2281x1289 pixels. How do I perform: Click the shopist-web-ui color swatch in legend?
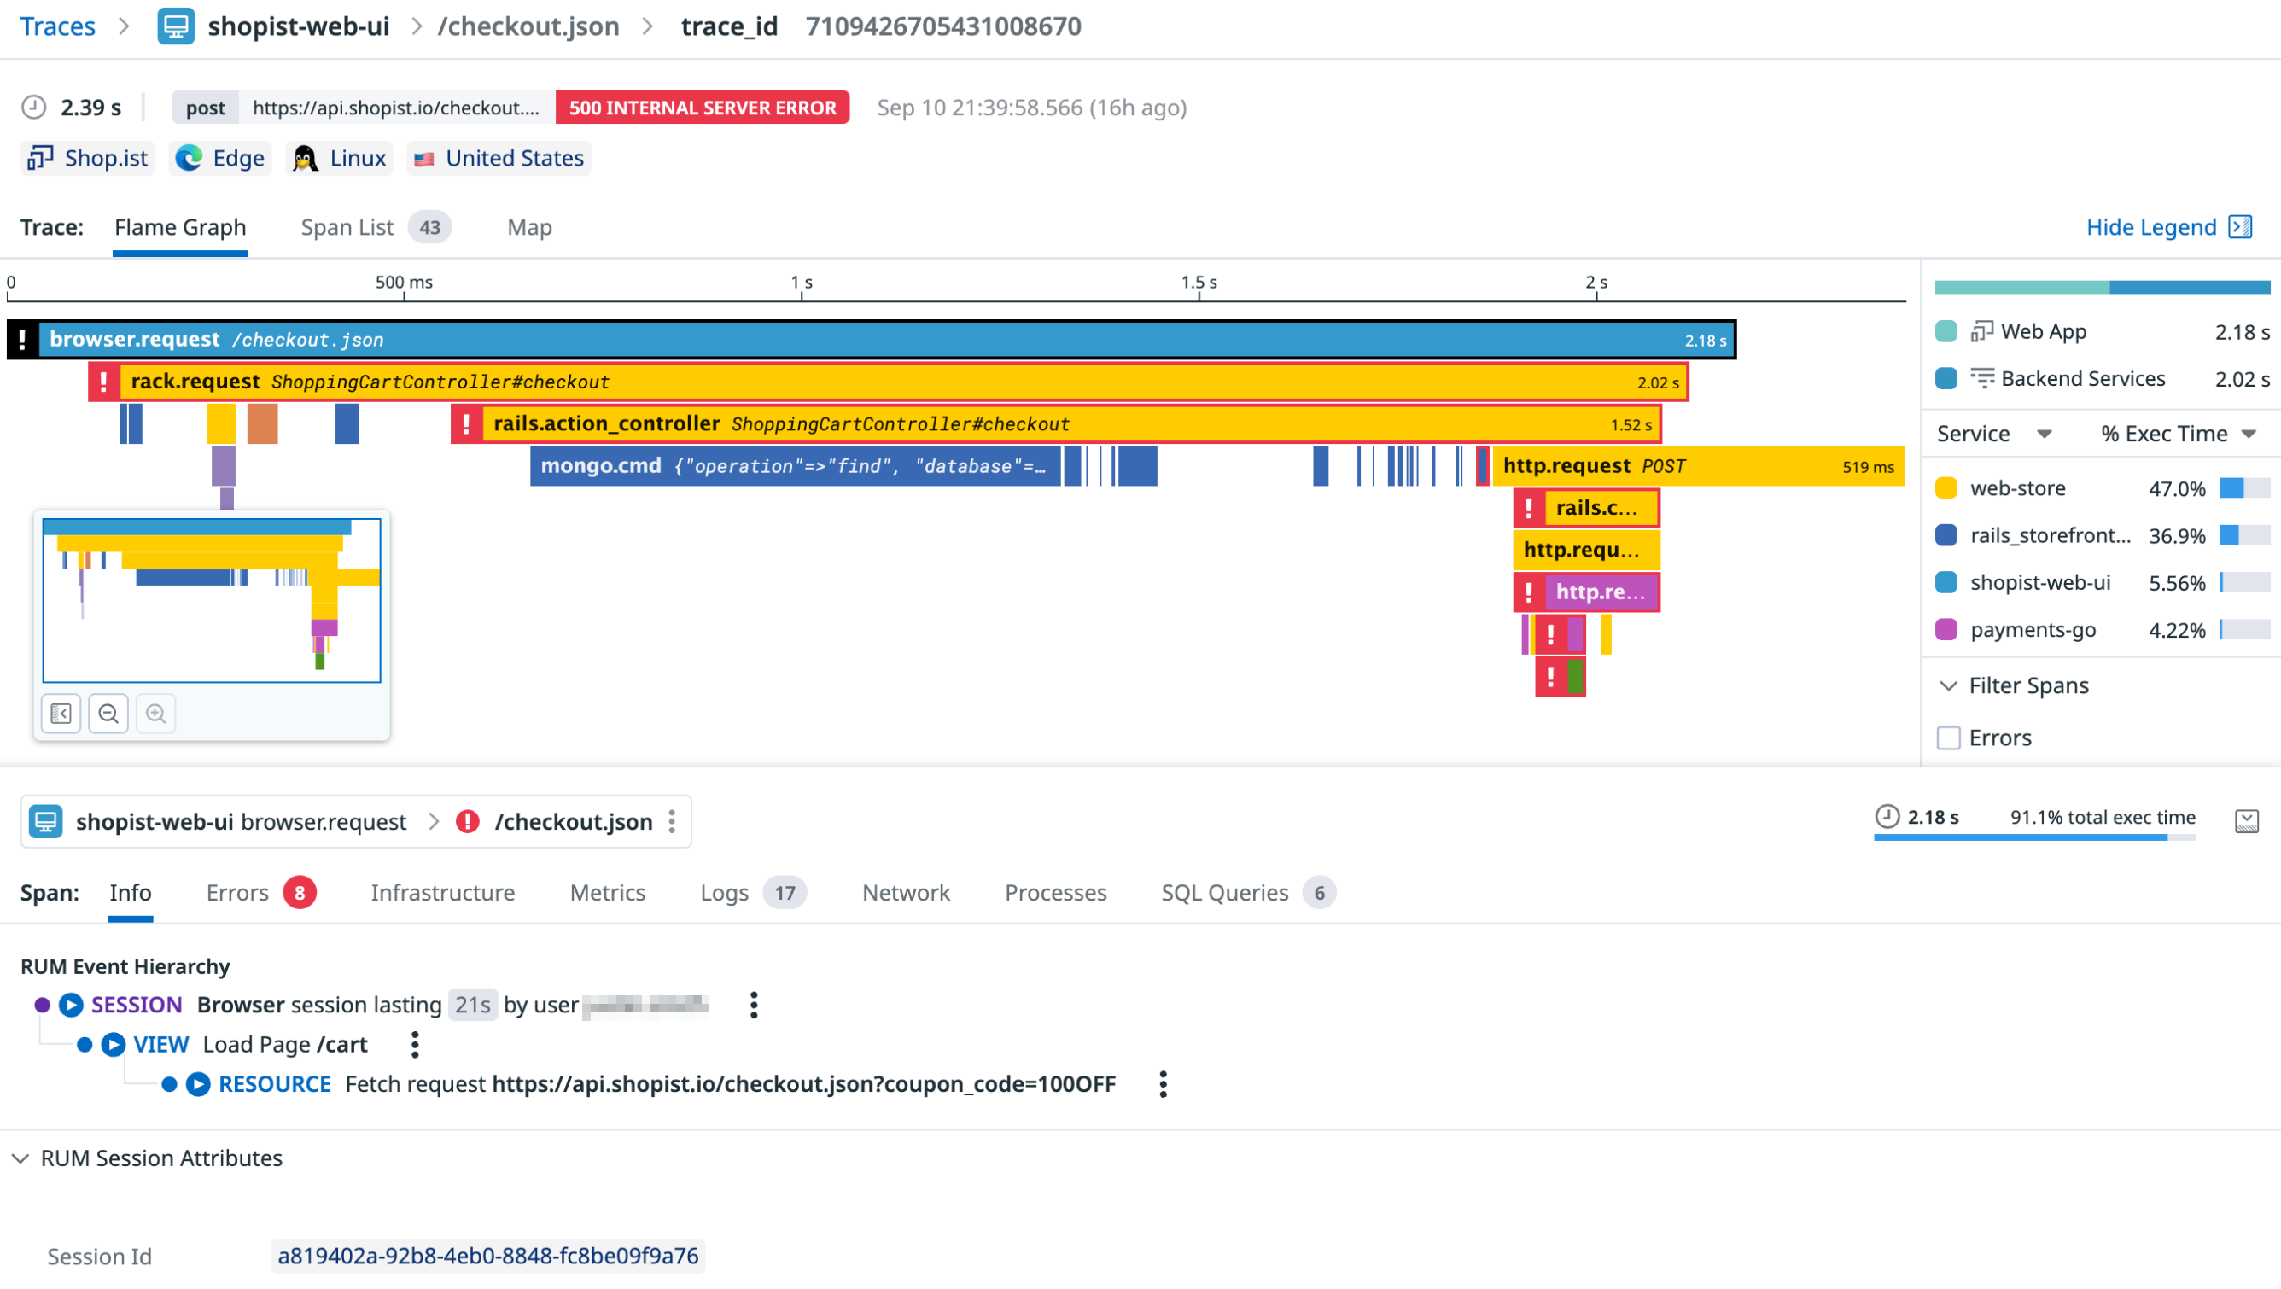pyautogui.click(x=1946, y=581)
